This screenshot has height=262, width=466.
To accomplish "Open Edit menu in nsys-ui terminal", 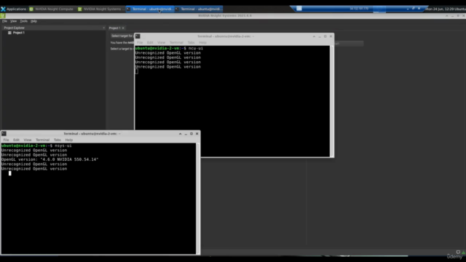I will pos(16,140).
